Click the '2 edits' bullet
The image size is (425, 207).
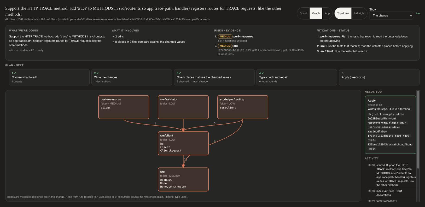[119, 37]
